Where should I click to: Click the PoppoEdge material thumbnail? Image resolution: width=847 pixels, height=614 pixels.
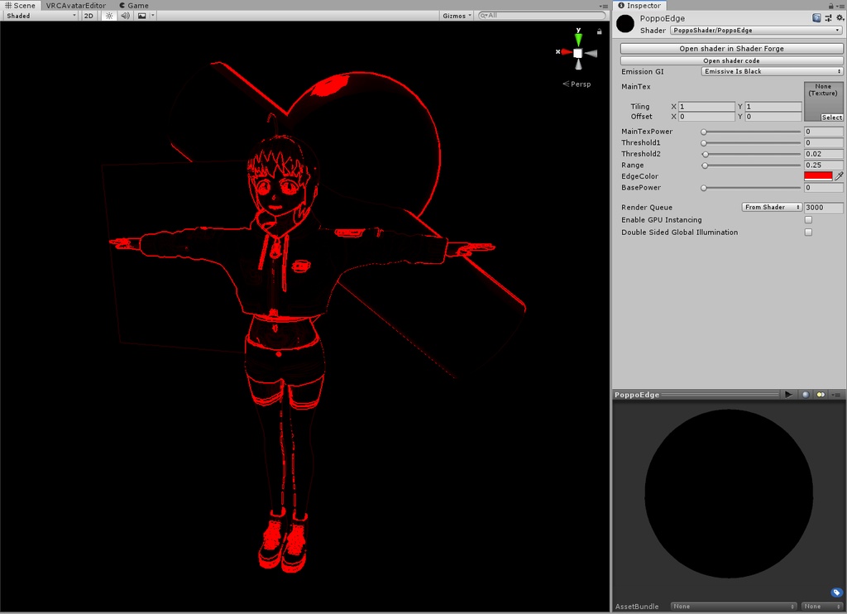point(625,24)
